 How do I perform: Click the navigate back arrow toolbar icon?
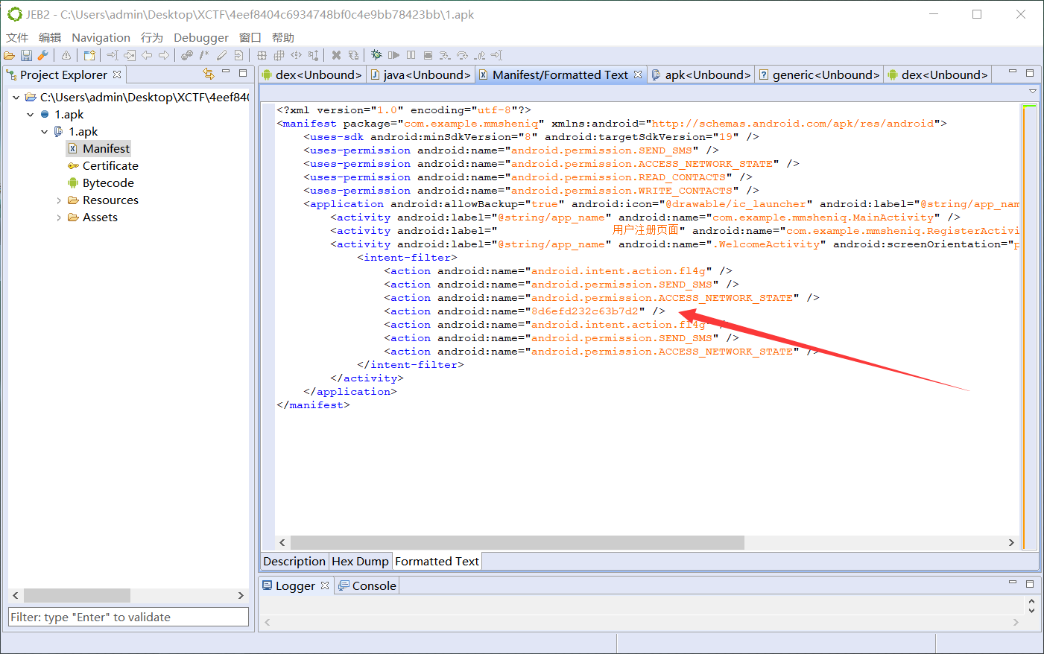pyautogui.click(x=147, y=55)
